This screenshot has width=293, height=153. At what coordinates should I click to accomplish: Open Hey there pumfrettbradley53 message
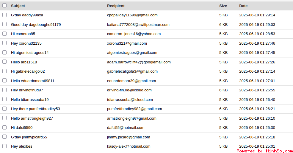point(35,109)
